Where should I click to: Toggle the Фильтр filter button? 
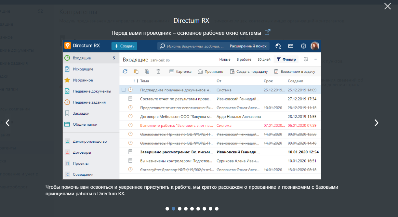click(x=286, y=59)
